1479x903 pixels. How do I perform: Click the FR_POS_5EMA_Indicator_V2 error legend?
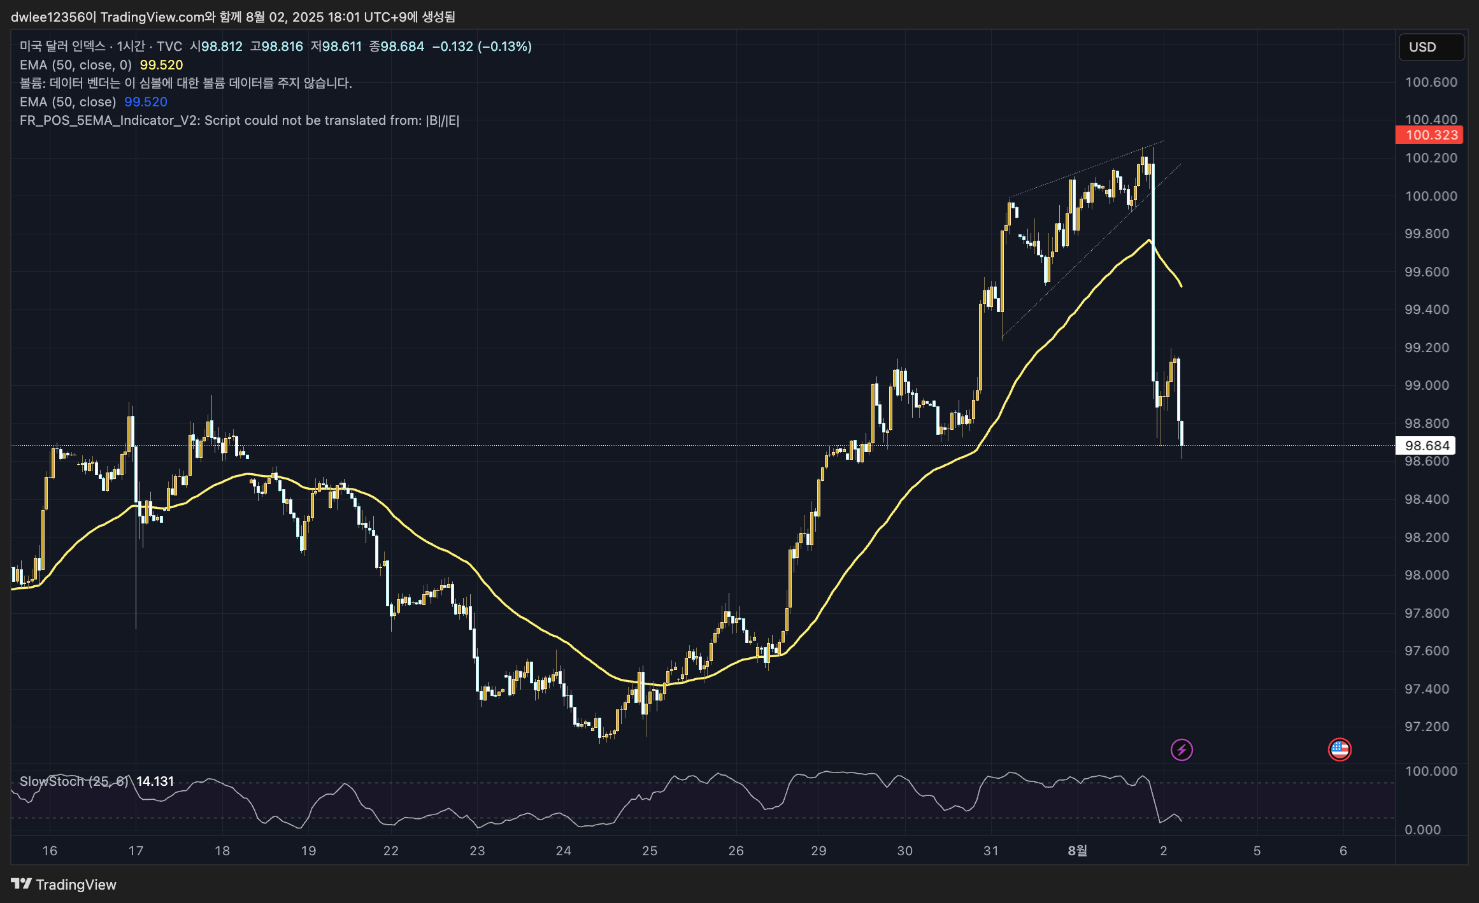click(x=239, y=120)
